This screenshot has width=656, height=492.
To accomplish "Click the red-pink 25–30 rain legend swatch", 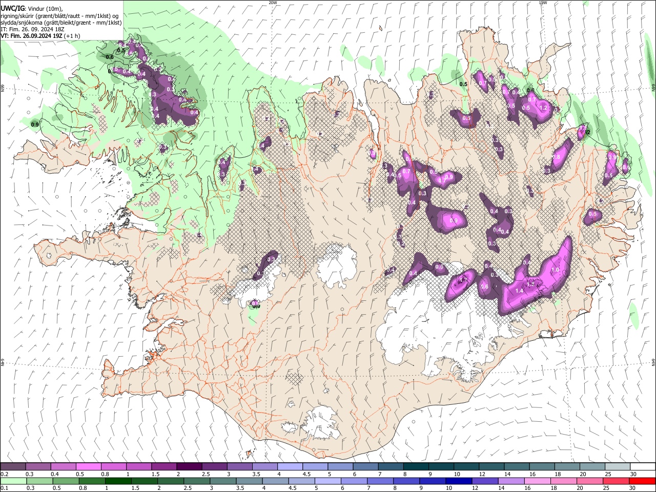I will (x=616, y=481).
